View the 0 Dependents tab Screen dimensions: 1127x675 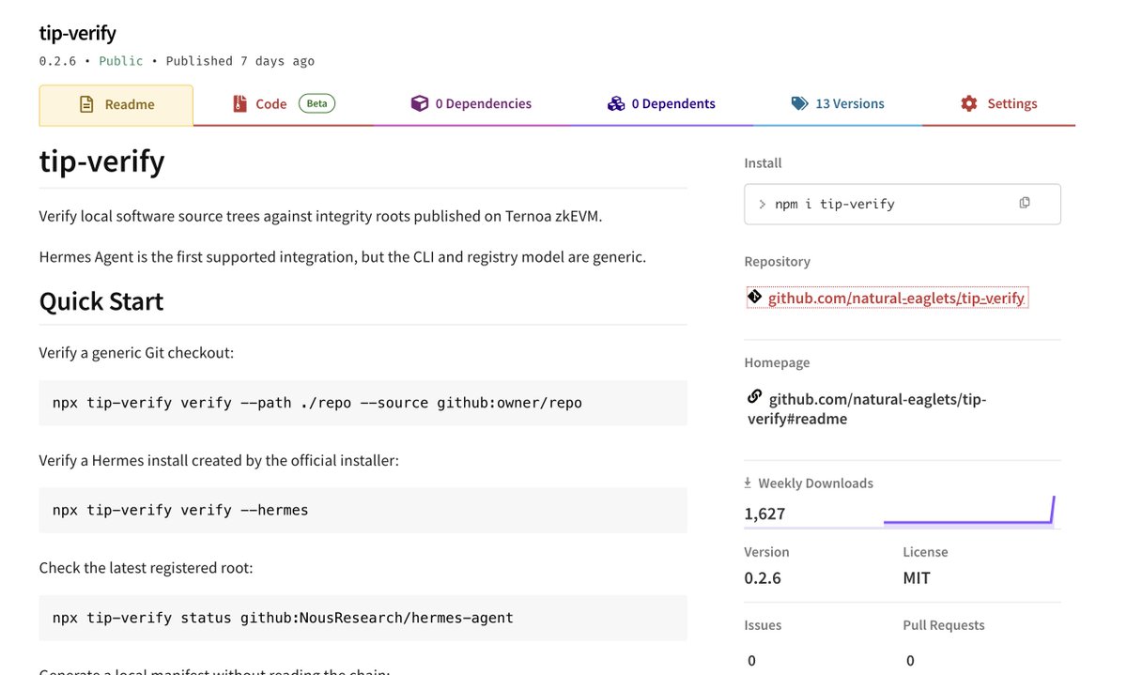pyautogui.click(x=661, y=104)
